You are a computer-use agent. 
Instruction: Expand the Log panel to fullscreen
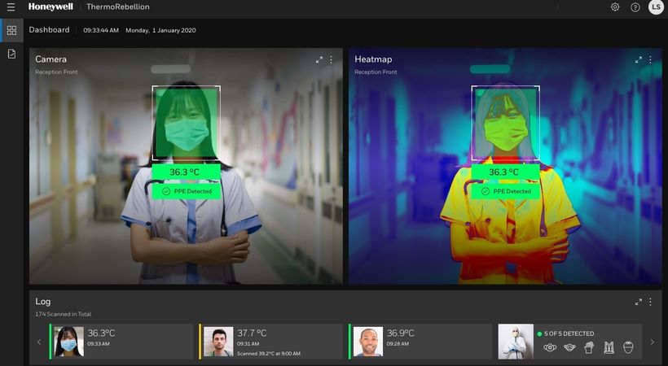[639, 302]
